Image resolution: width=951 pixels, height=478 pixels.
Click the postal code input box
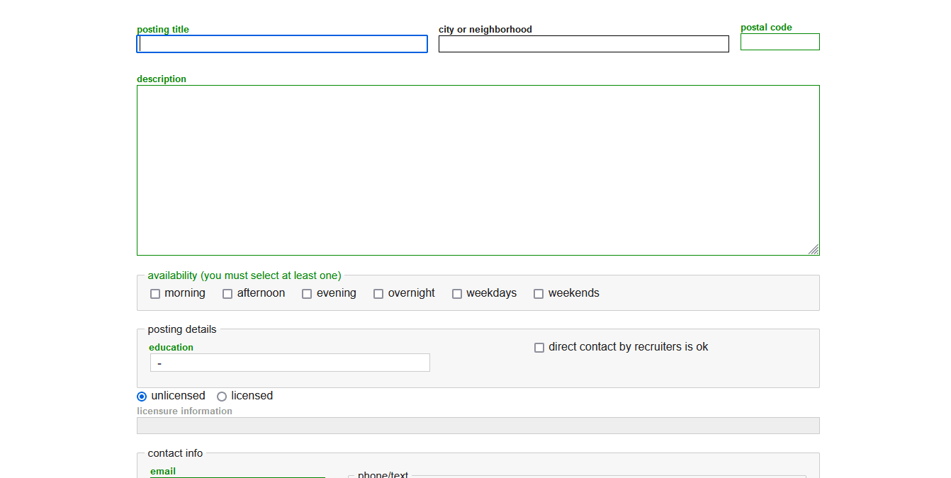[780, 42]
